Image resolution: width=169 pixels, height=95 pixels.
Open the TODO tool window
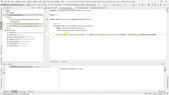31,92
